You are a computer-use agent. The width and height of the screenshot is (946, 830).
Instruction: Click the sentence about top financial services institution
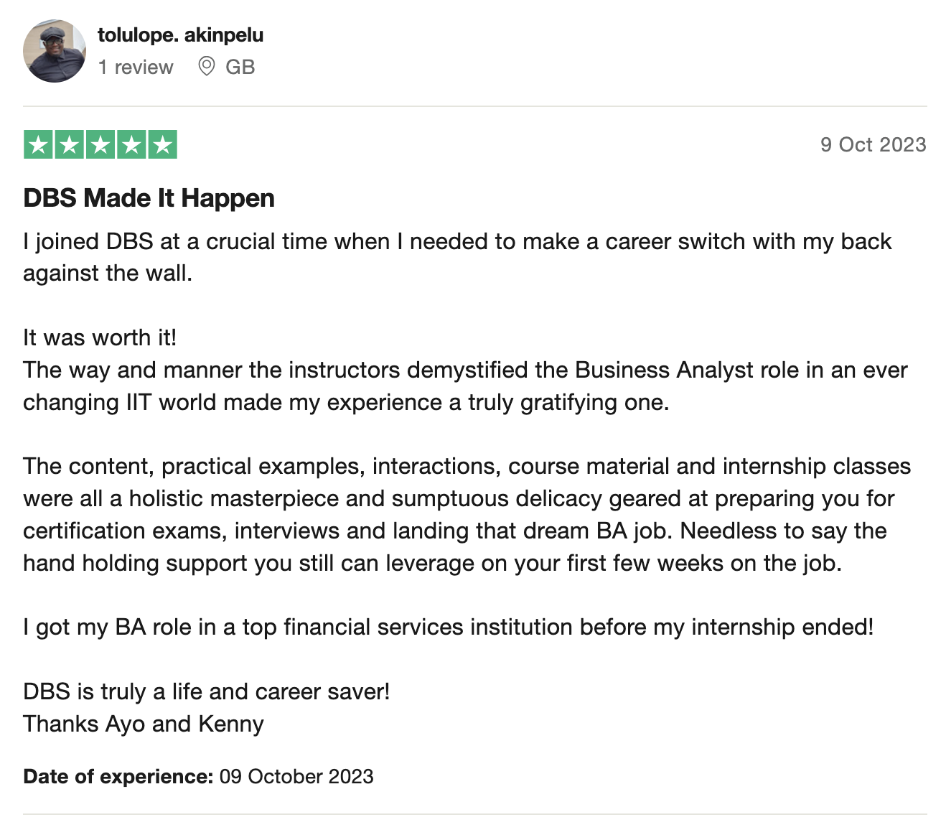click(x=448, y=628)
